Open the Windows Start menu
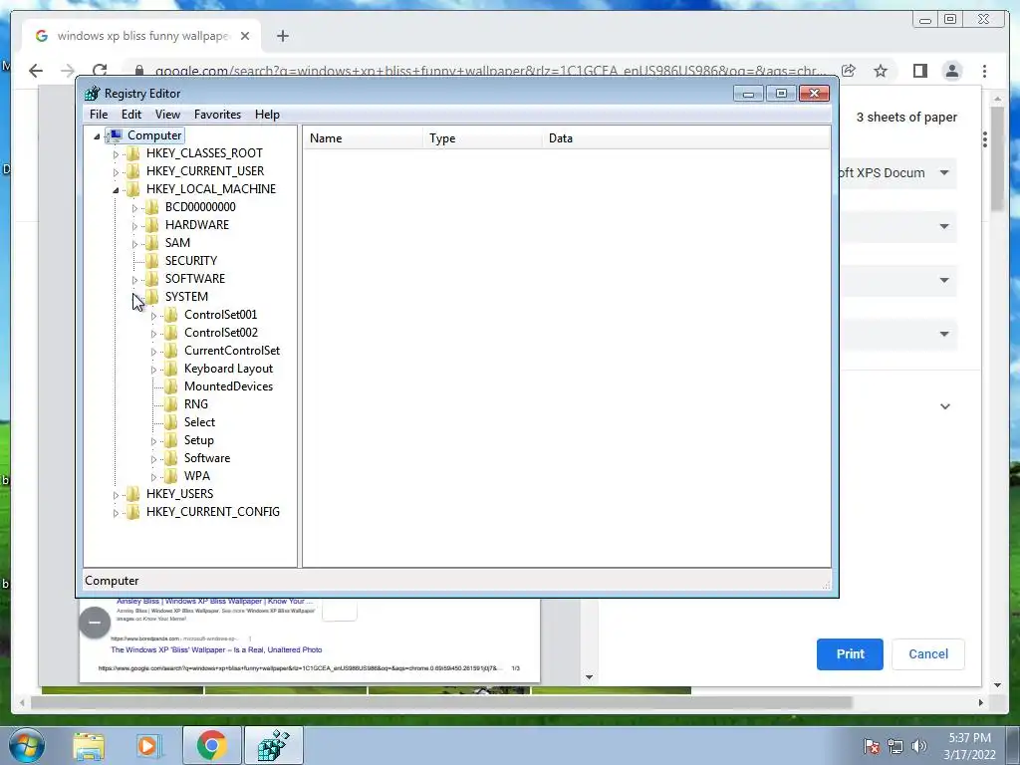 pos(27,746)
